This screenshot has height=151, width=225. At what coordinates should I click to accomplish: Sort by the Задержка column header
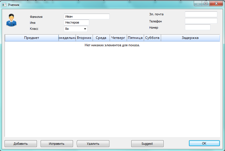pyautogui.click(x=190, y=38)
